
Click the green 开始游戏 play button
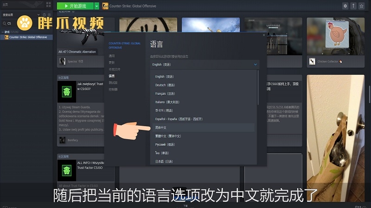point(75,6)
